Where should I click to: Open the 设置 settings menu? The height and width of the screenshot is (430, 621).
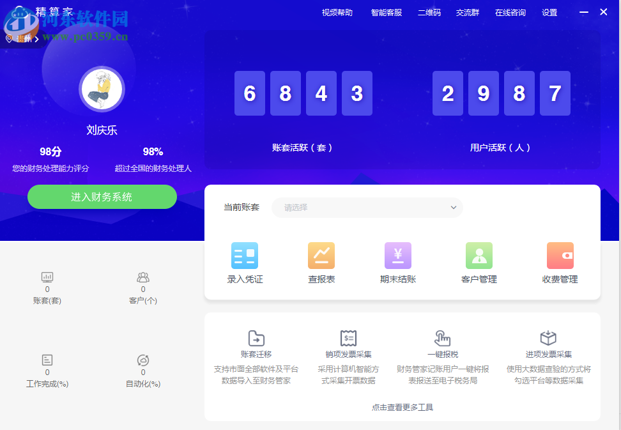tap(549, 12)
